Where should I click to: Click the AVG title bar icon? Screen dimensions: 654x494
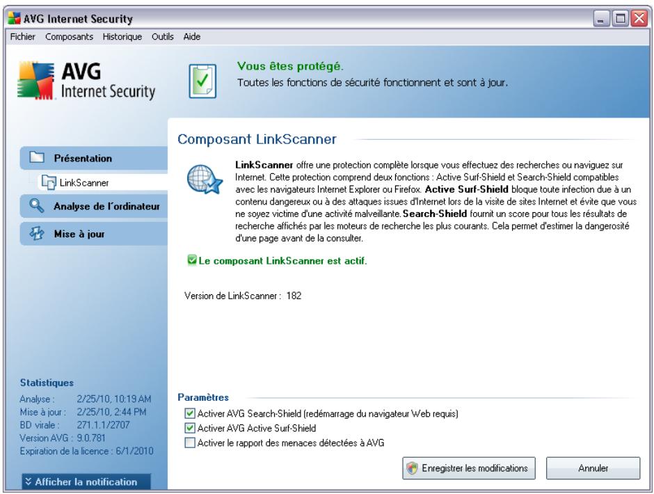point(14,18)
